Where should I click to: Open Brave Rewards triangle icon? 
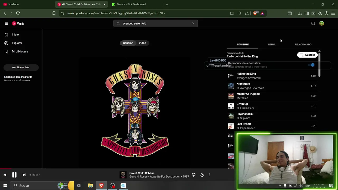[x=262, y=13]
